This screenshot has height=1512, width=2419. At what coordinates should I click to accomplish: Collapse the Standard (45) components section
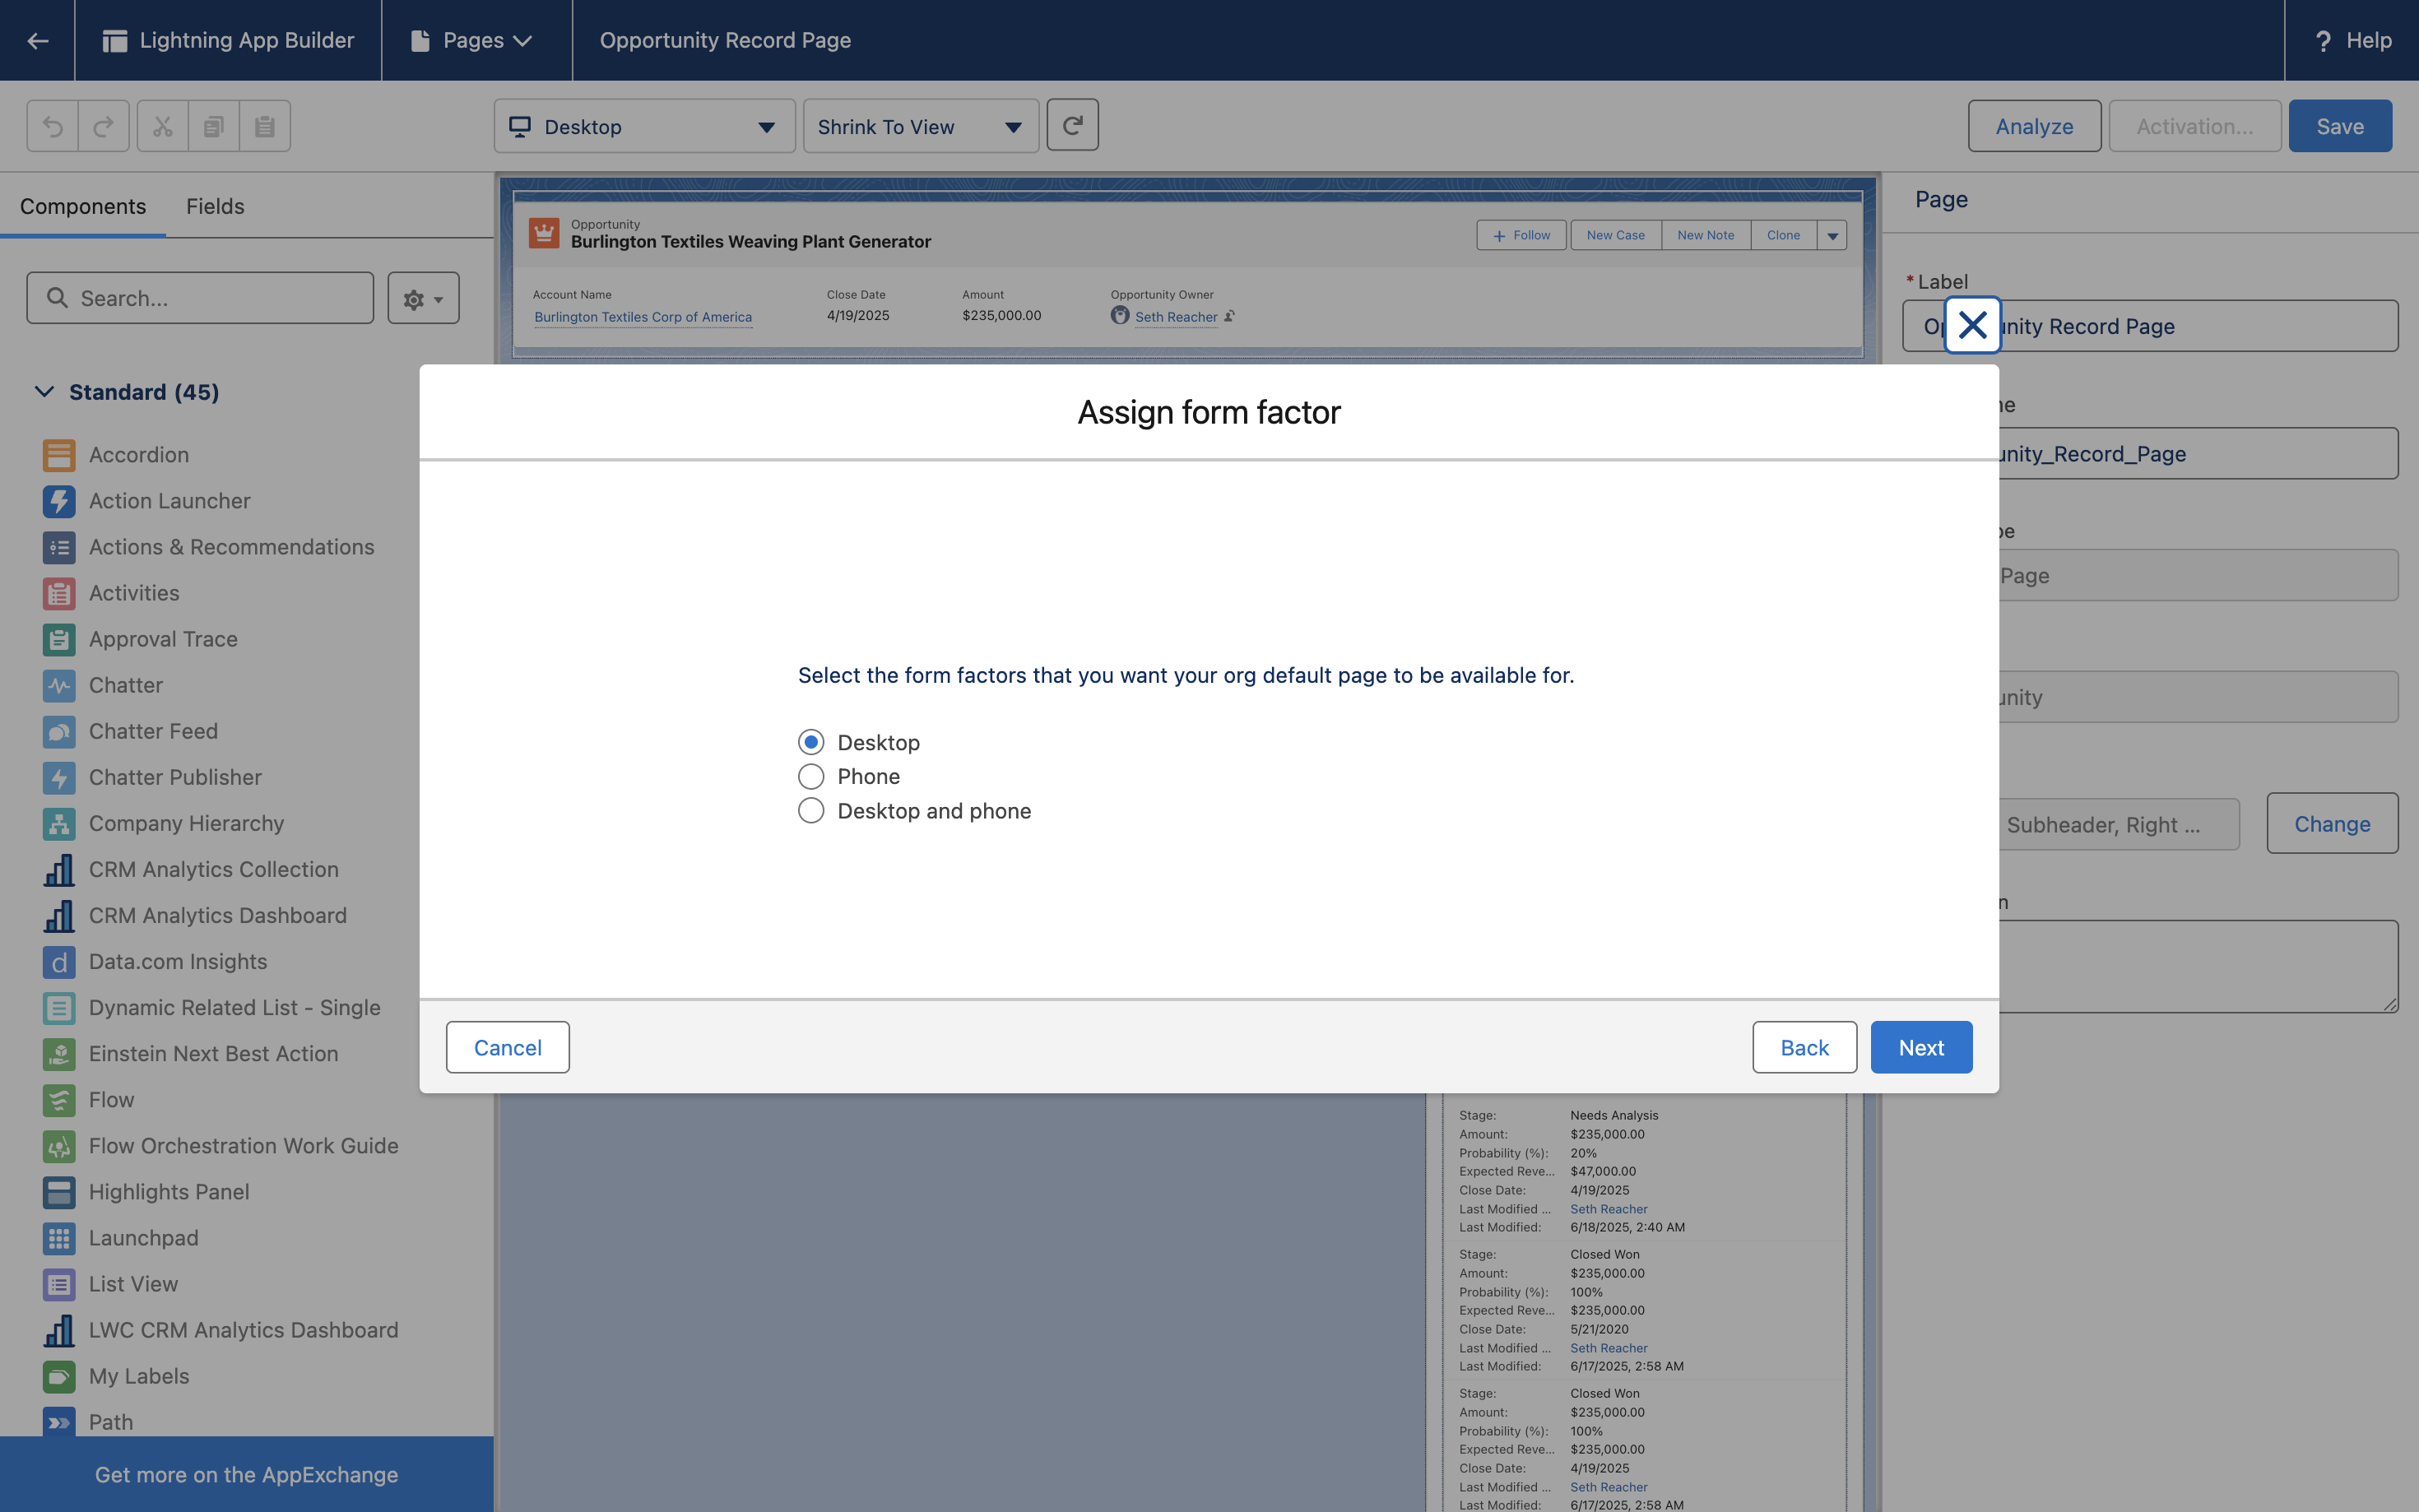click(x=44, y=392)
